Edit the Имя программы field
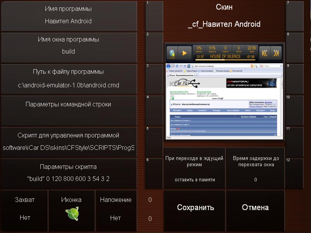Viewport: 311px width, 233px height. 68,16
